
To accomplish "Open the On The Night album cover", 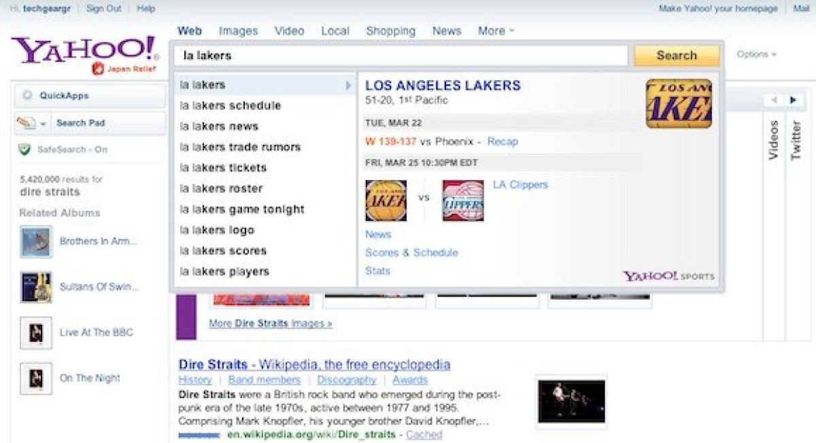I will tap(36, 378).
